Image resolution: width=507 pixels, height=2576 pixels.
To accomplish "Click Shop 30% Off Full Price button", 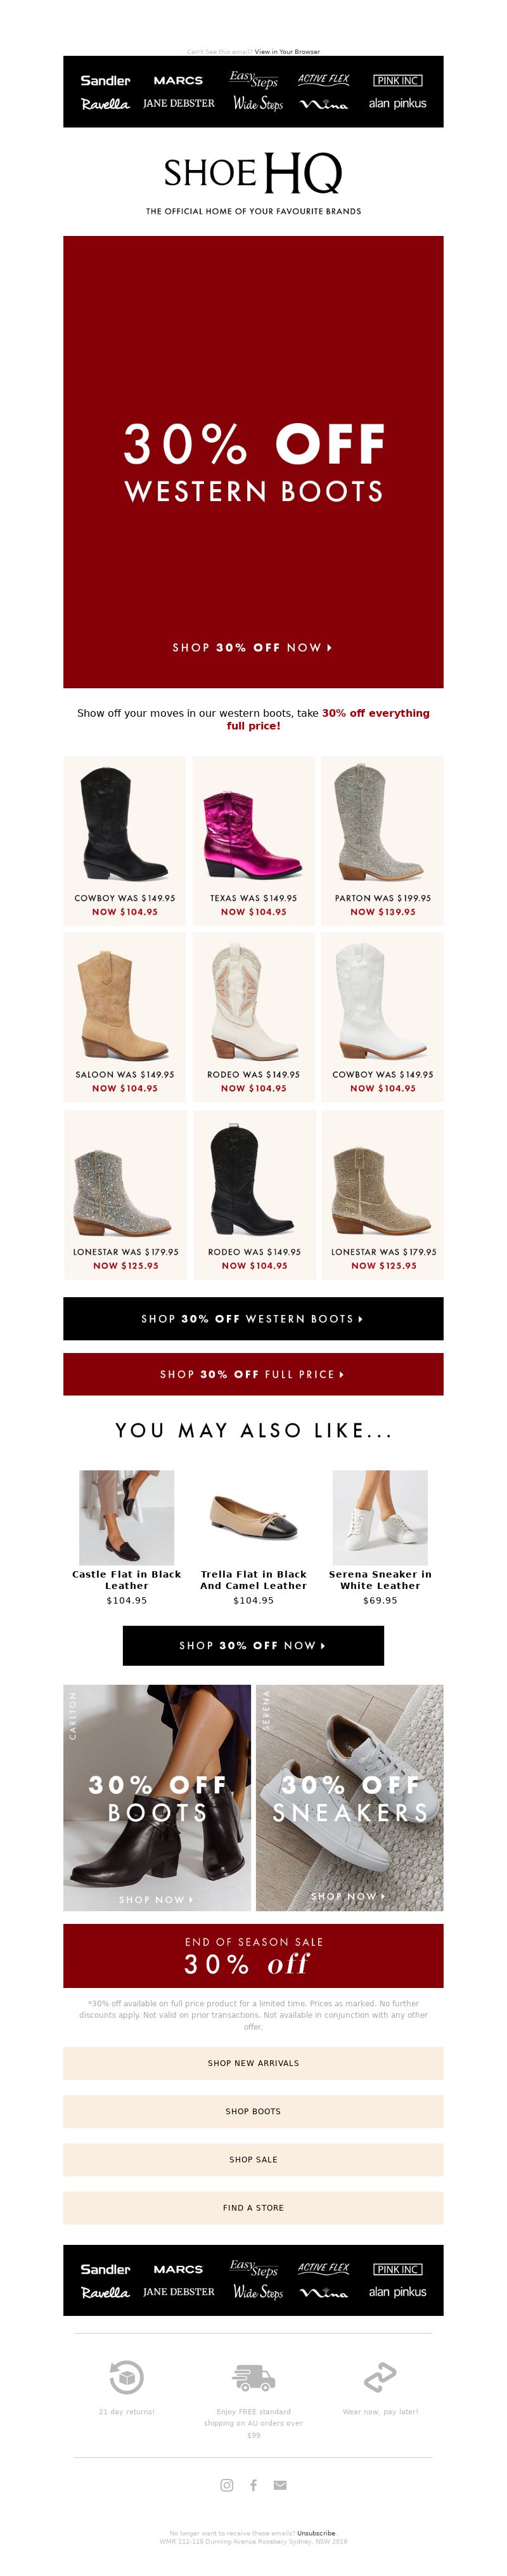I will 253,1374.
